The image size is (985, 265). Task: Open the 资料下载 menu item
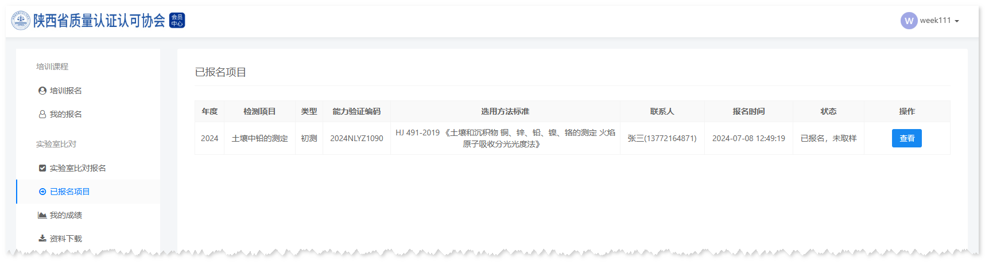pyautogui.click(x=88, y=239)
